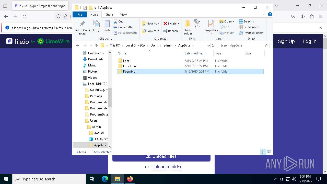The height and width of the screenshot is (184, 327).
Task: Open Pictures in navigation pane
Action: tap(91, 72)
